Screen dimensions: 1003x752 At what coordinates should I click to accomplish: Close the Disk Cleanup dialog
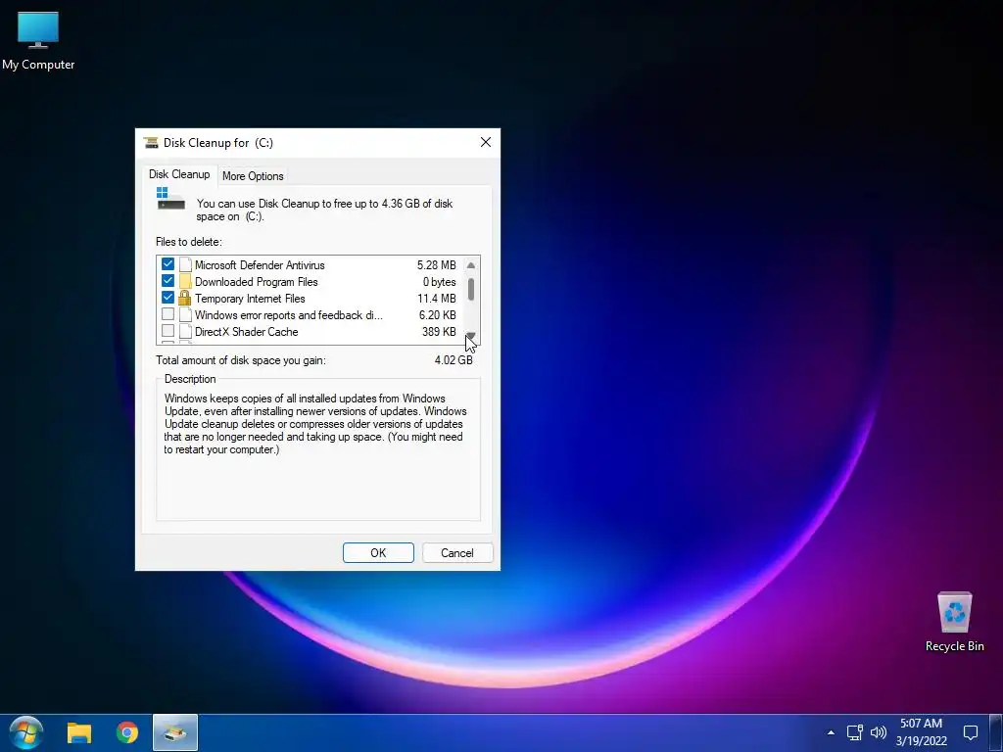pyautogui.click(x=486, y=142)
